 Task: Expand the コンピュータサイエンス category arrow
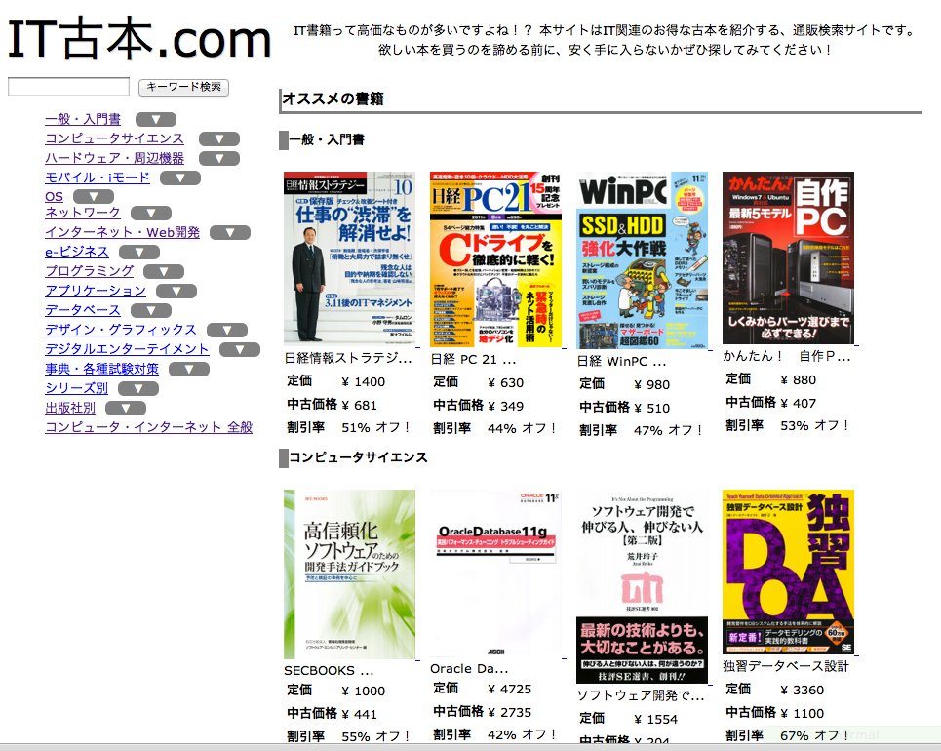pyautogui.click(x=218, y=139)
